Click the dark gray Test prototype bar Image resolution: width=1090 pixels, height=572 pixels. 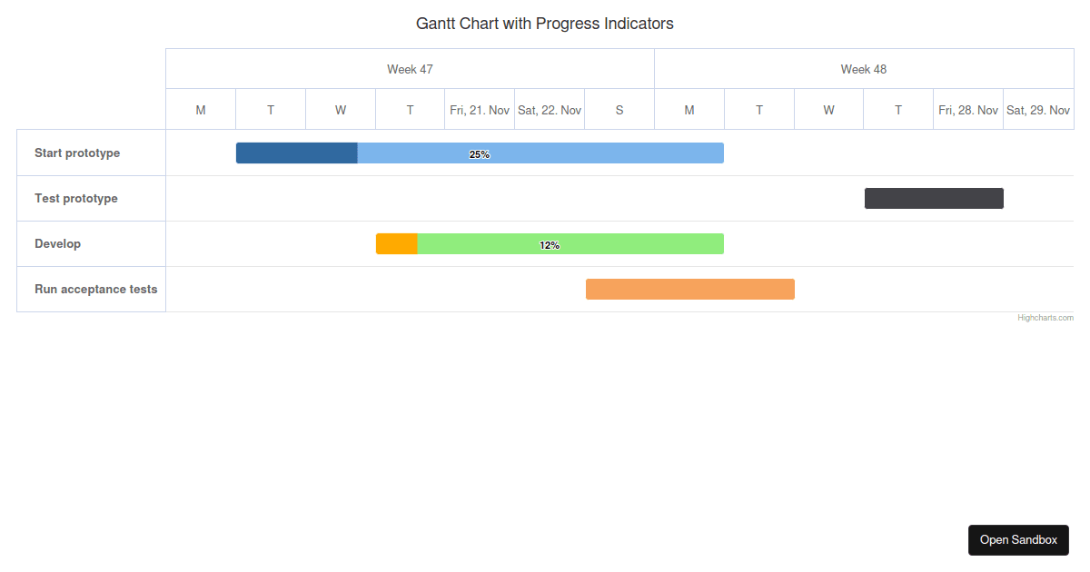[934, 198]
